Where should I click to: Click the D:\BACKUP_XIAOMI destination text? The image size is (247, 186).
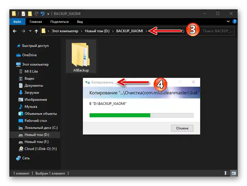pos(108,104)
